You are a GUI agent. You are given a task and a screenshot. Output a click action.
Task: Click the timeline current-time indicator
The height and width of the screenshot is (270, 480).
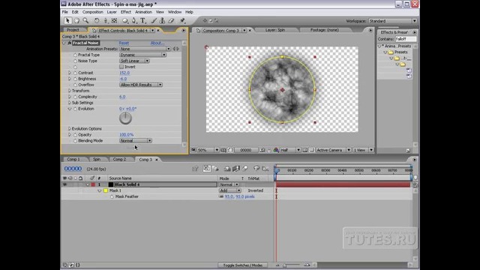pyautogui.click(x=276, y=170)
